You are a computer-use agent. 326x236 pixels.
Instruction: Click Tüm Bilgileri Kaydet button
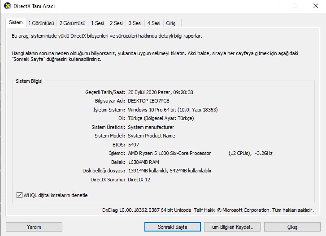232,227
